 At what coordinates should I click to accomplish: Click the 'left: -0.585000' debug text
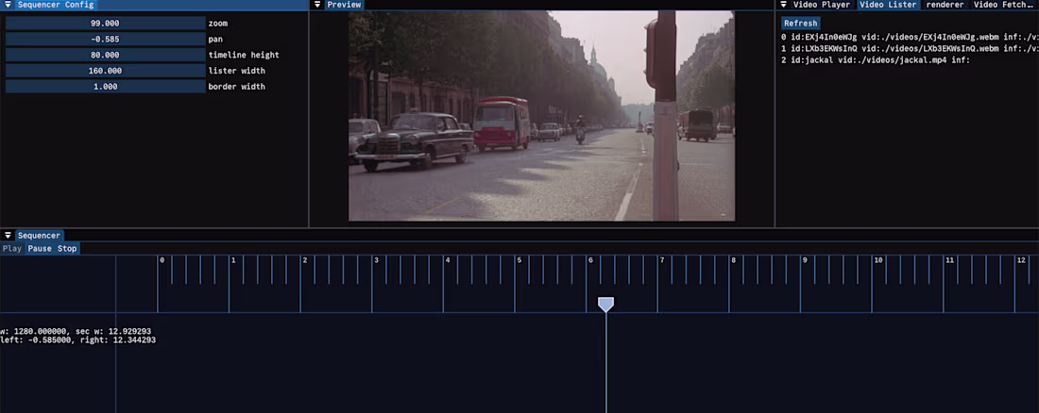tap(37, 339)
